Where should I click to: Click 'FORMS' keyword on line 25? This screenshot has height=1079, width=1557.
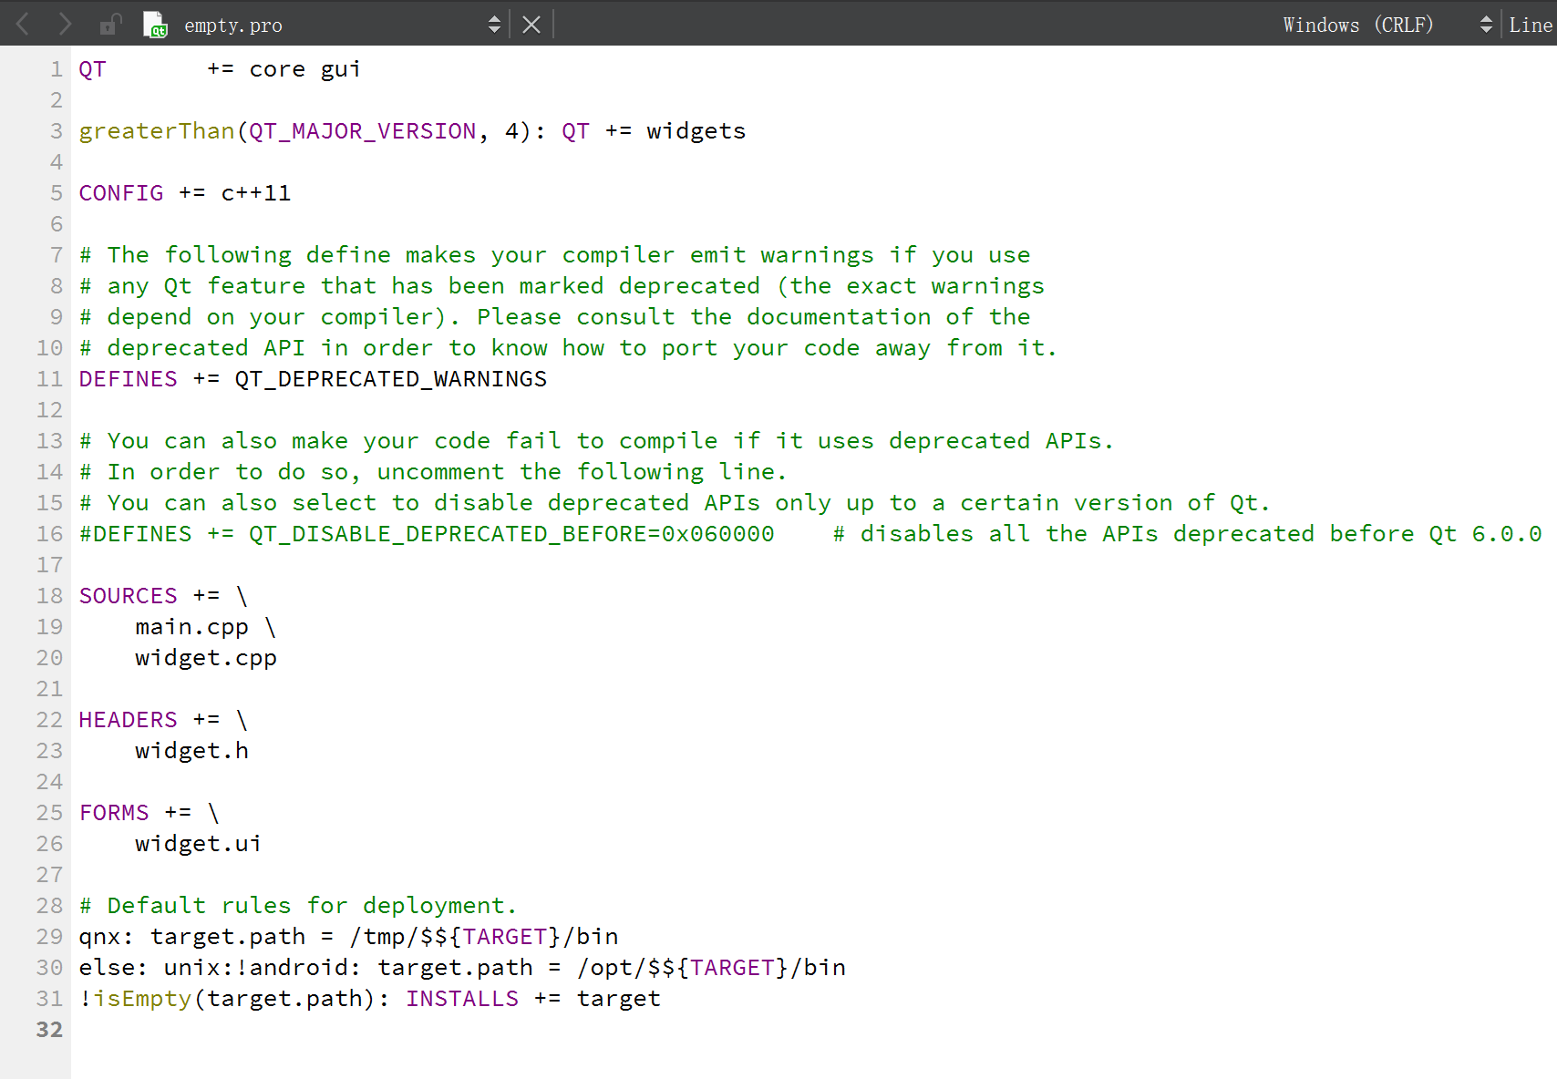114,813
